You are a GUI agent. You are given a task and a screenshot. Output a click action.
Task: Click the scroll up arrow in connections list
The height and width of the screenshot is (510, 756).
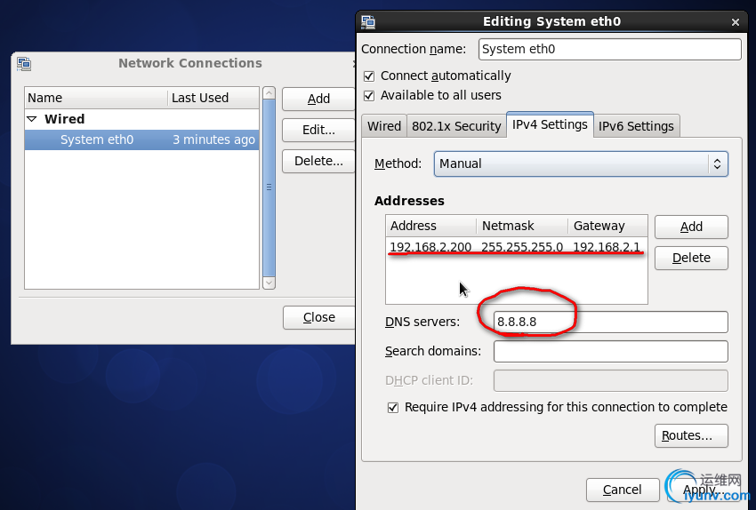tap(269, 93)
